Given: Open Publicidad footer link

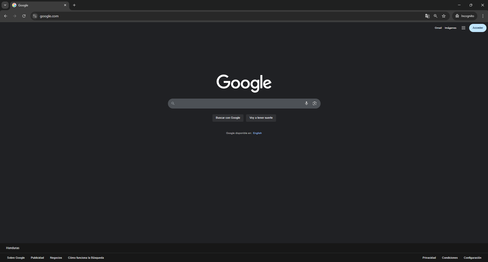Looking at the screenshot, I should point(37,258).
